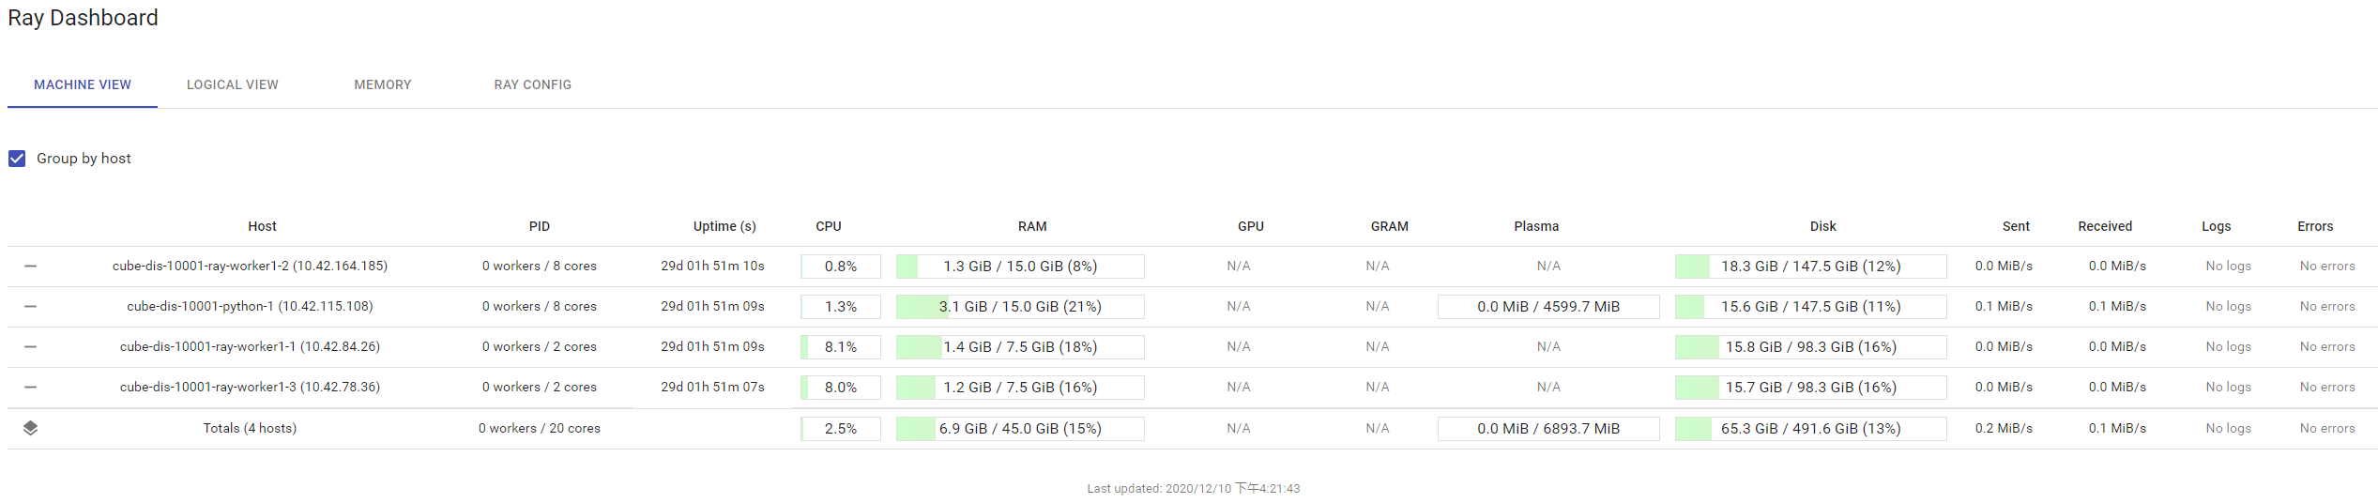2378x503 pixels.
Task: Click No errors in the Totals row
Action: (x=2327, y=428)
